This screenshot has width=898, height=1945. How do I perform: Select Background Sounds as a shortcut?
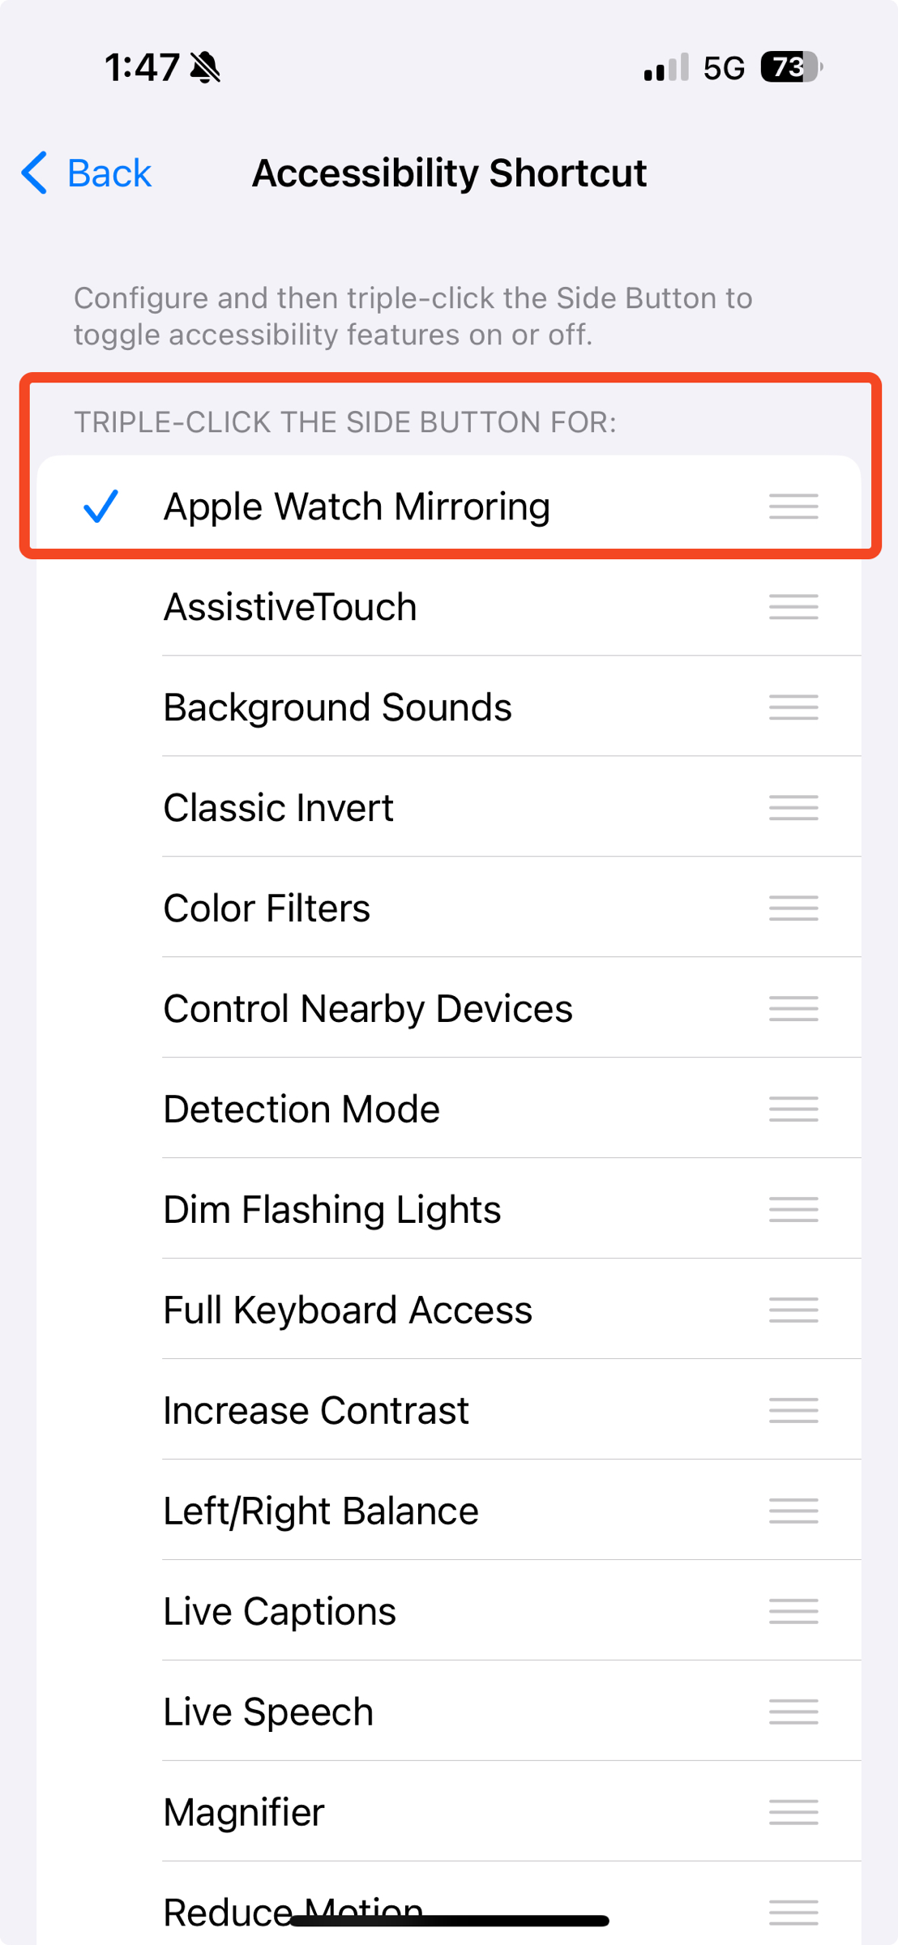coord(337,707)
